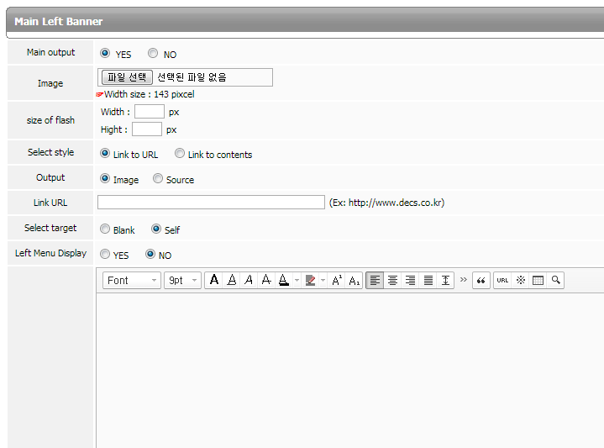Apply underline formatting in editor toolbar
This screenshot has height=448, width=604.
(232, 280)
